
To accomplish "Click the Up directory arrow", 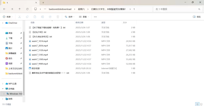I will tap(20, 9).
